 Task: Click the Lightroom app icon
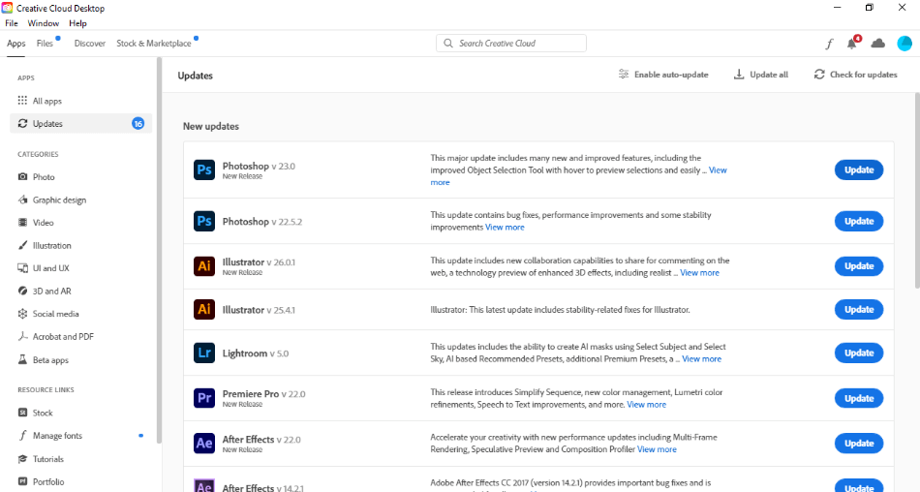pos(204,353)
